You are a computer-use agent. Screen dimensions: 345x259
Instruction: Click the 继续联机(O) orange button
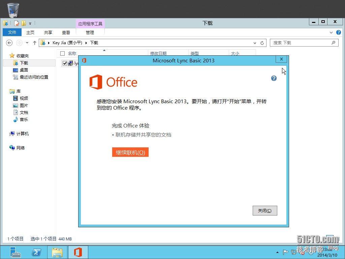(130, 152)
